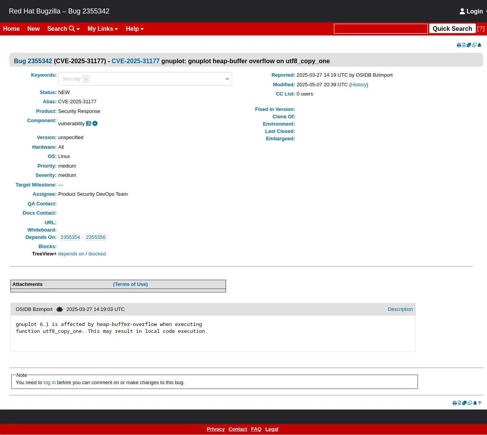Open the FAQ footer link

[x=256, y=429]
